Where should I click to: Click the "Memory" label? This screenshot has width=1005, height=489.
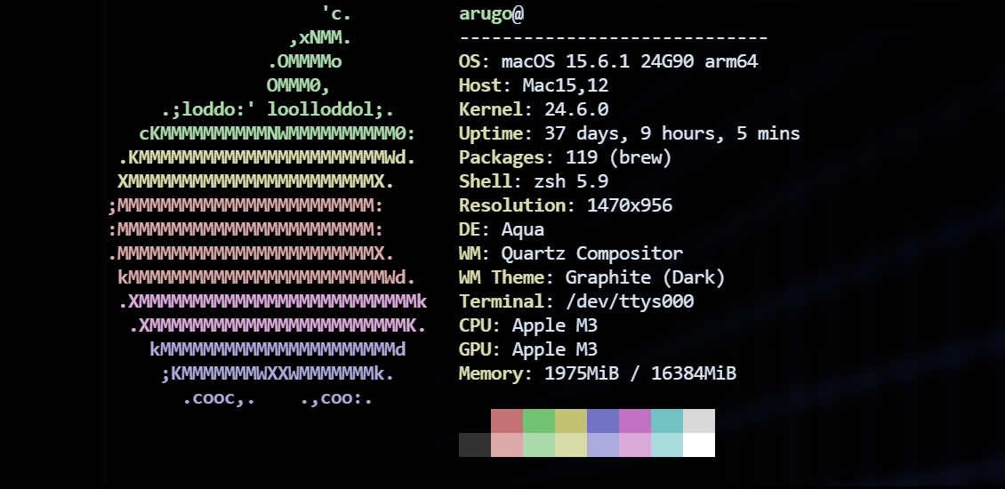pyautogui.click(x=491, y=373)
